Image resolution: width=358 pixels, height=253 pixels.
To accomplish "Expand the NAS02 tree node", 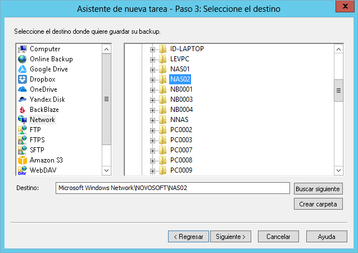I will (152, 80).
